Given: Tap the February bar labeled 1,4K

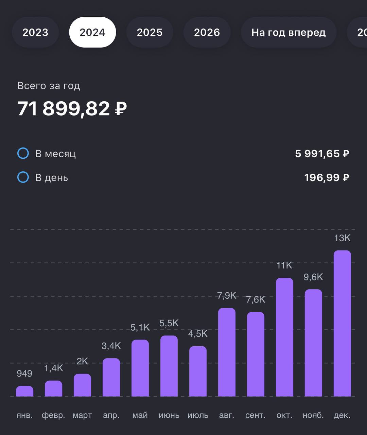Looking at the screenshot, I should (x=54, y=388).
